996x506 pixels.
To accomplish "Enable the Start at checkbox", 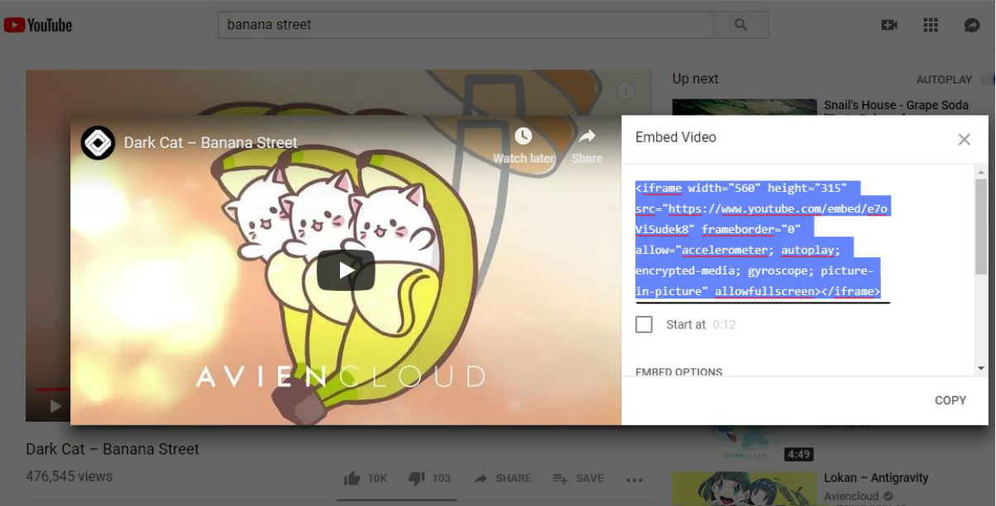I will (644, 324).
